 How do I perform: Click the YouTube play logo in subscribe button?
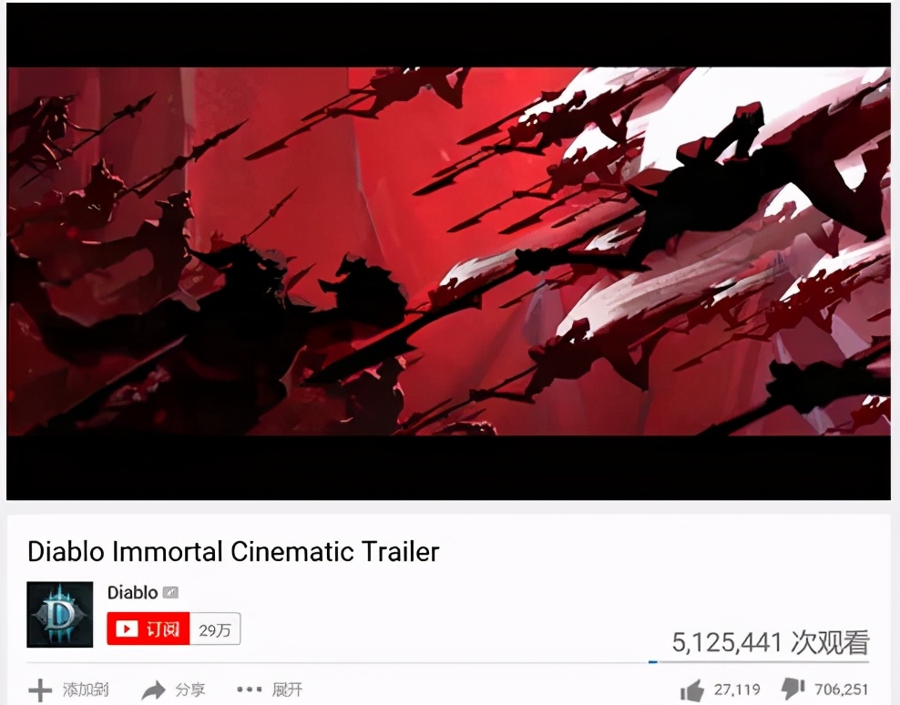[127, 629]
